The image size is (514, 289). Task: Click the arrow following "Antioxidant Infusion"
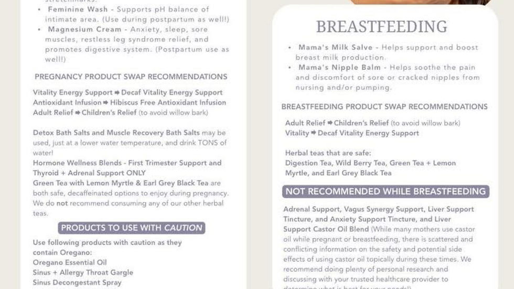tap(105, 103)
